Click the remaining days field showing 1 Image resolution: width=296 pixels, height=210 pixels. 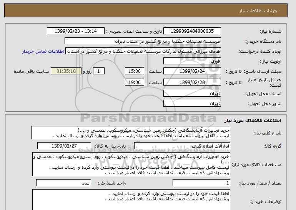point(98,71)
